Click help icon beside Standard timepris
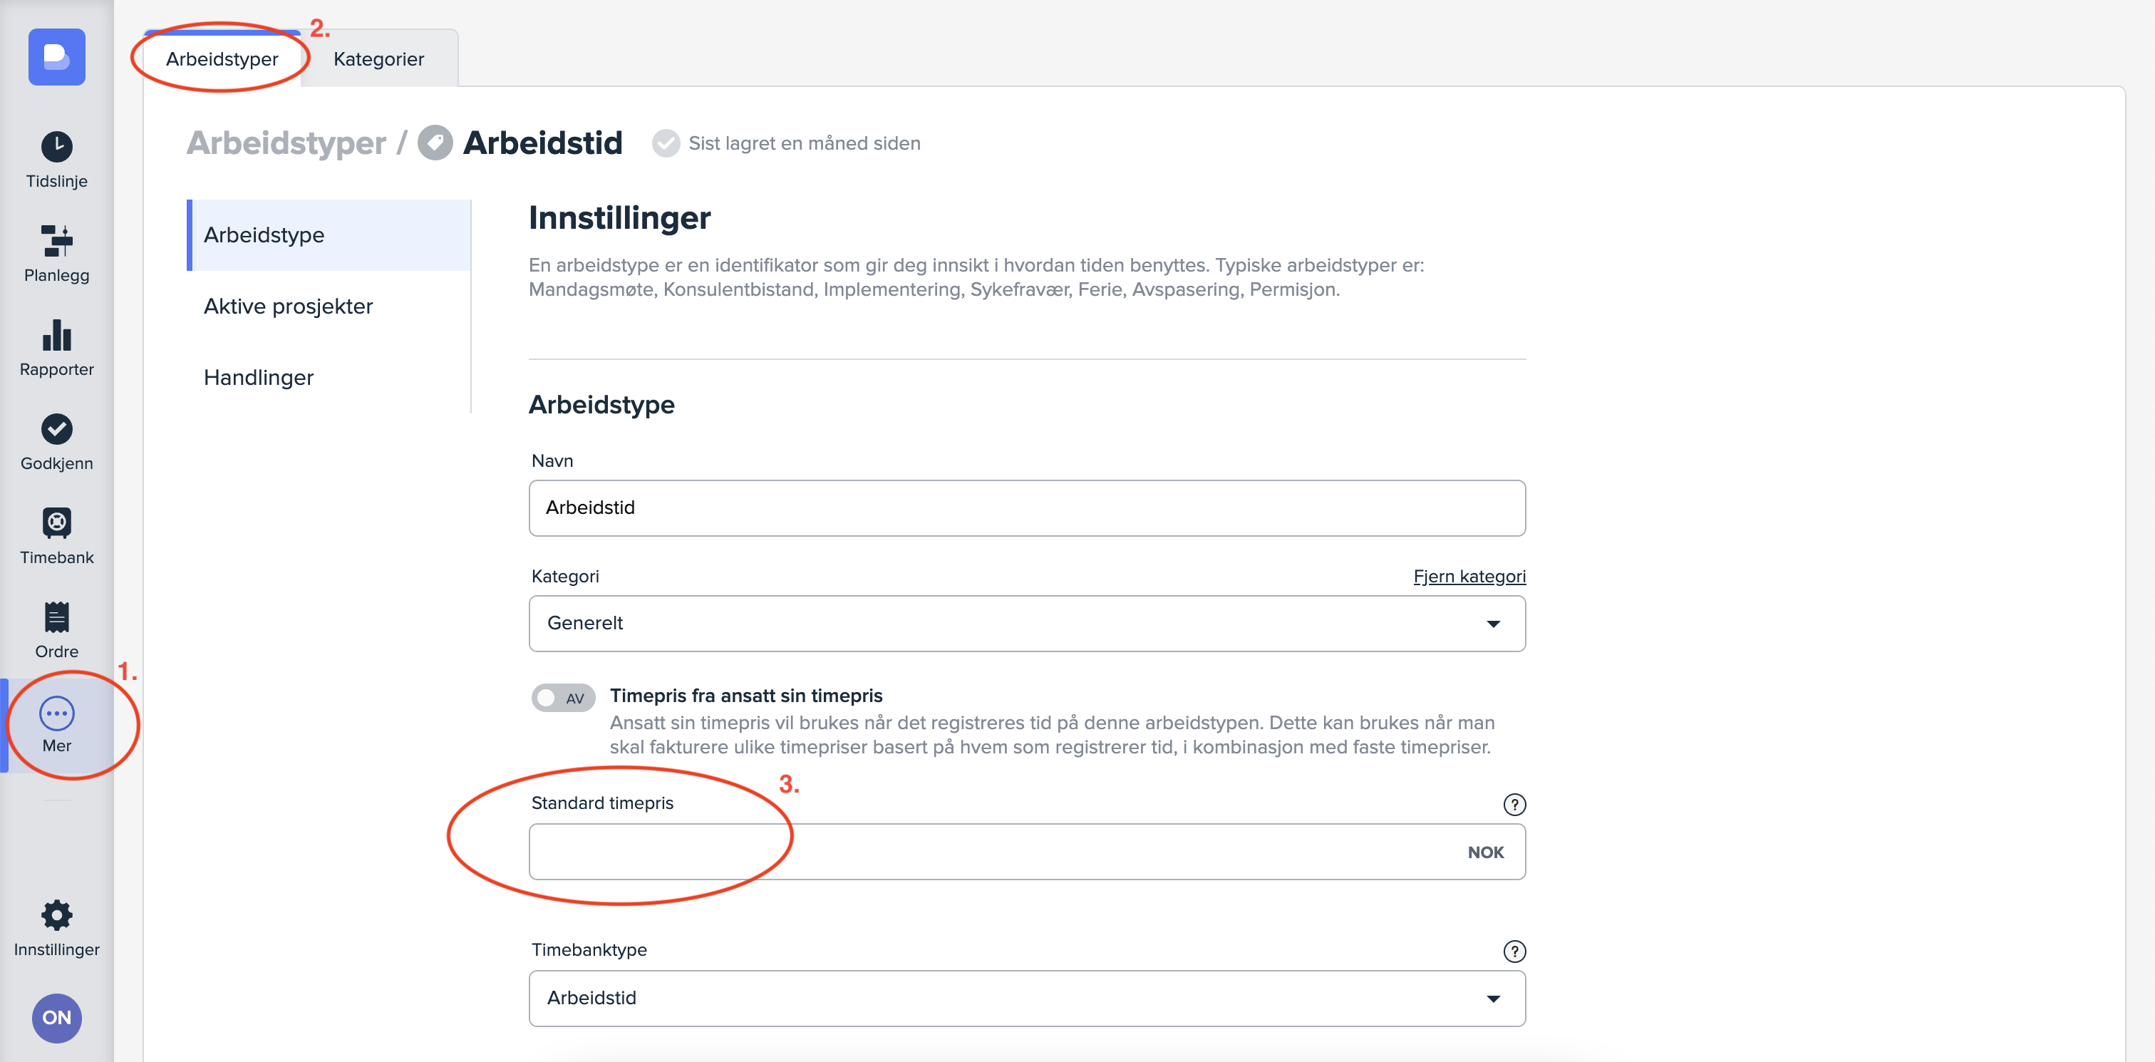Screen dimensions: 2155x1062 pos(1514,804)
